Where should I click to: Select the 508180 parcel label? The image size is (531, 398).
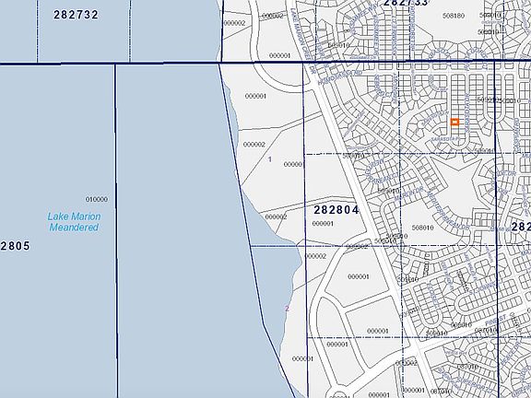click(454, 16)
